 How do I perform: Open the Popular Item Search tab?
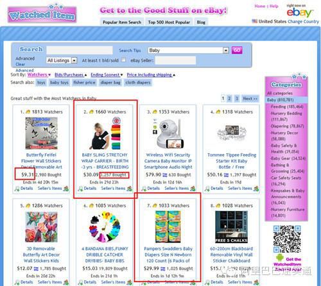pos(122,22)
